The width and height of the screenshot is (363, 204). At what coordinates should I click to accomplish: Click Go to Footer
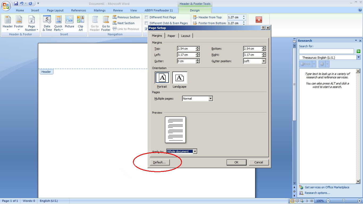click(x=106, y=23)
